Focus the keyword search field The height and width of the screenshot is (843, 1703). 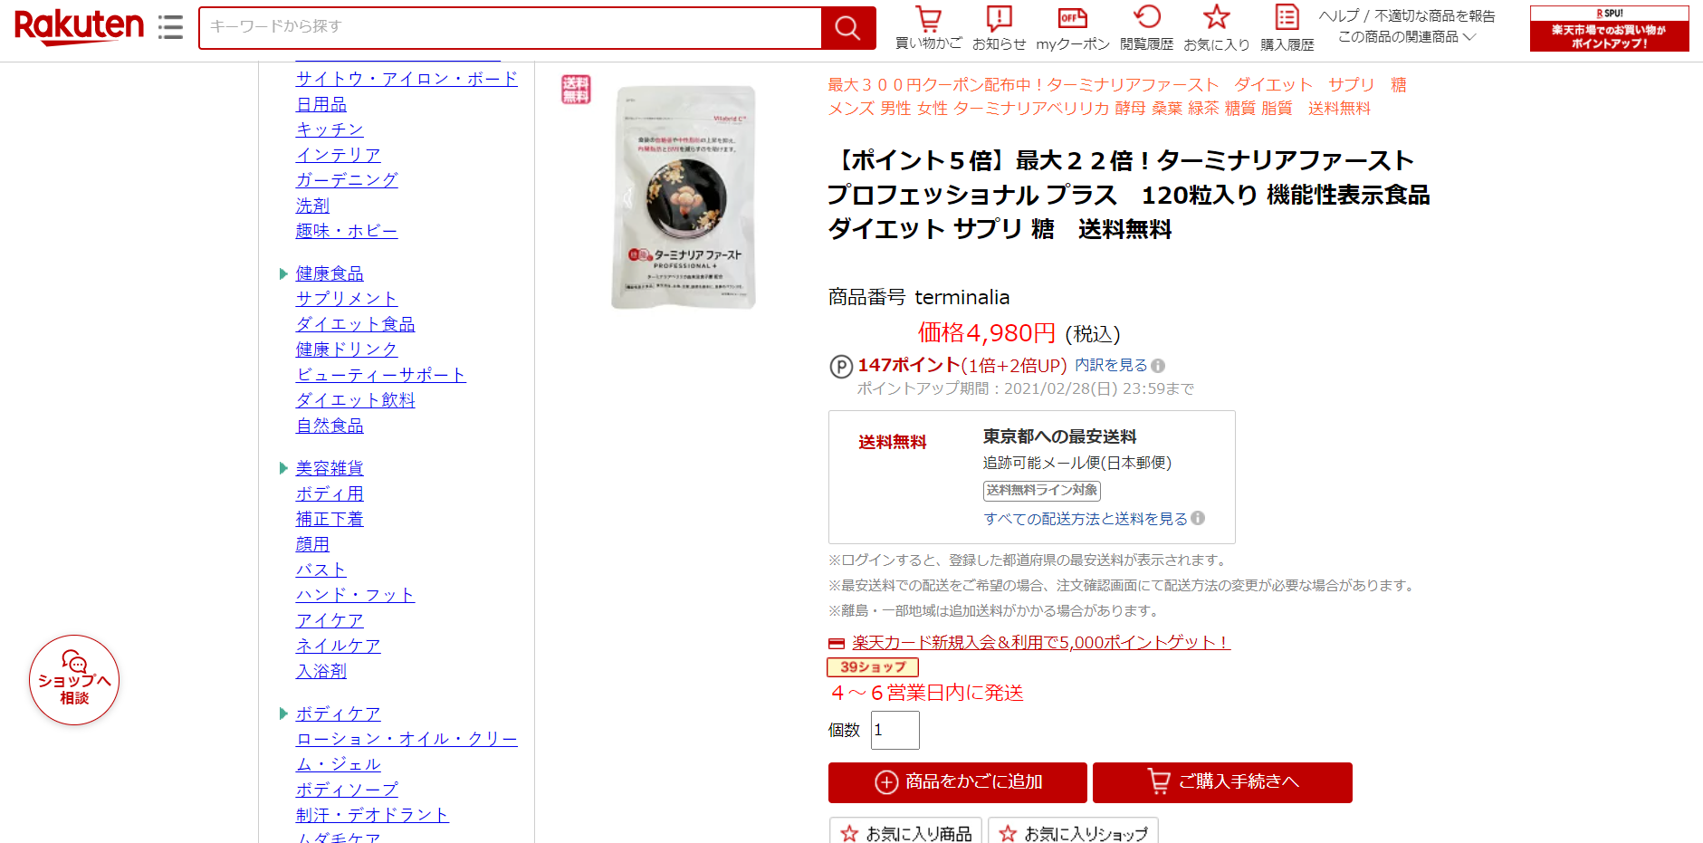511,28
